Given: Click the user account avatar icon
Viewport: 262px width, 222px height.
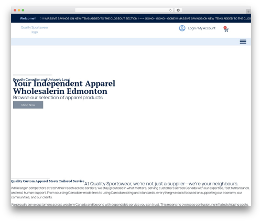Looking at the screenshot, I should pos(182,28).
